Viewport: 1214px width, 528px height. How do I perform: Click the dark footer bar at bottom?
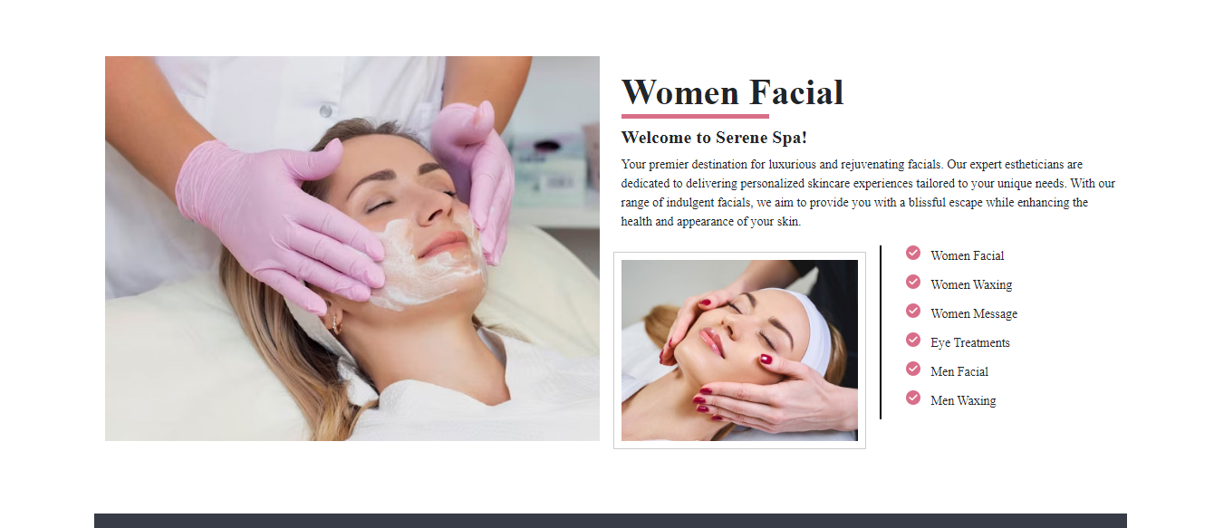[x=611, y=521]
